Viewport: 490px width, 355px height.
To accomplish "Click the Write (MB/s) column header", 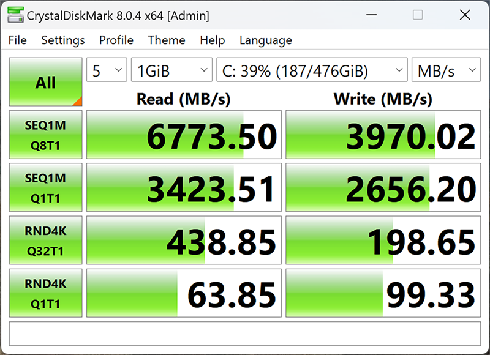I will [383, 99].
